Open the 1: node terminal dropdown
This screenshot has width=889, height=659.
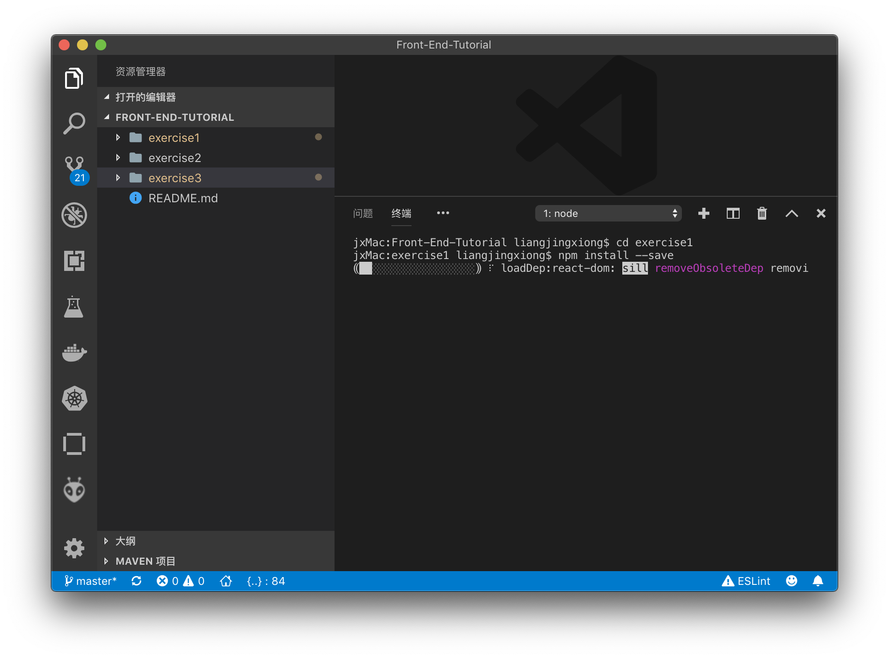[608, 213]
